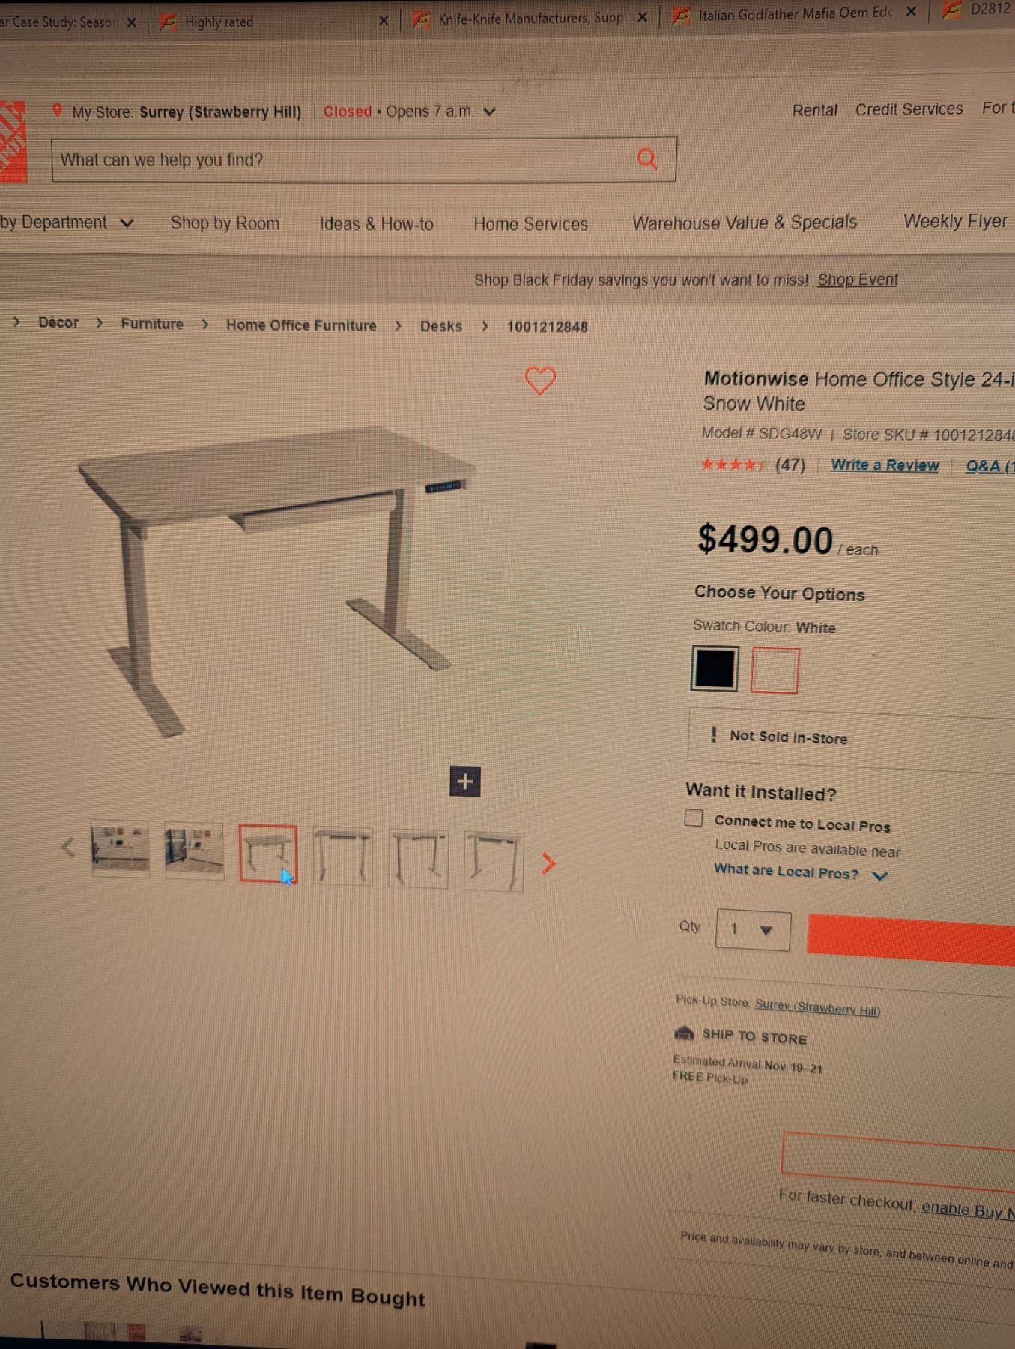Click the plus zoom image icon
The width and height of the screenshot is (1015, 1349).
465,782
